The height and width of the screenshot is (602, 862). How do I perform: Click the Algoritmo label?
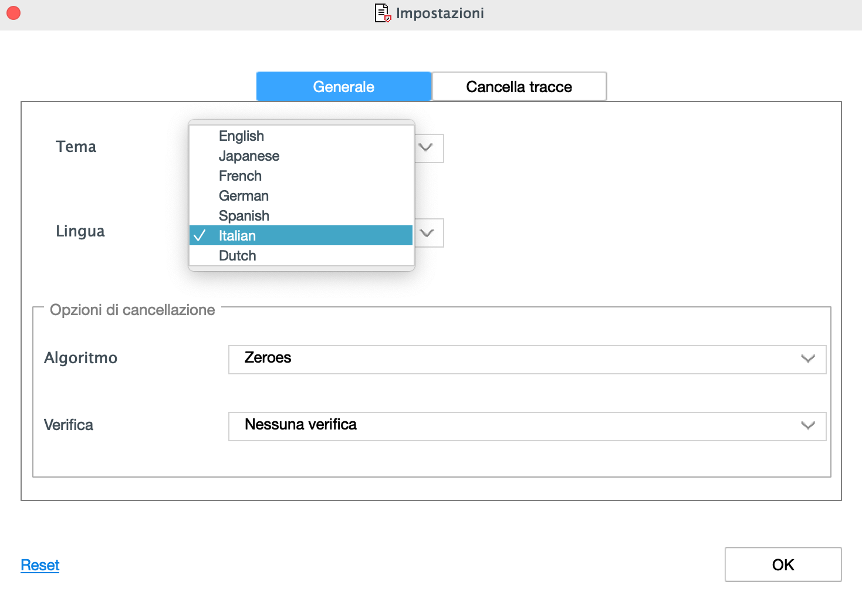(81, 358)
